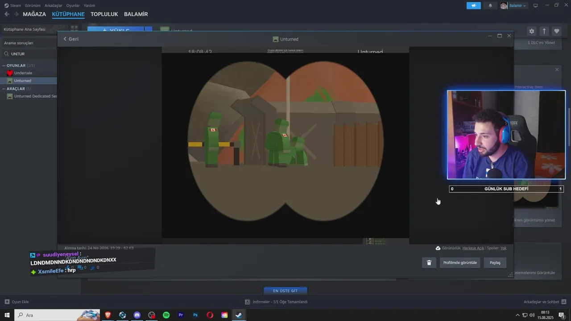571x321 pixels.
Task: Open Spotify from taskbar
Action: pyautogui.click(x=166, y=315)
